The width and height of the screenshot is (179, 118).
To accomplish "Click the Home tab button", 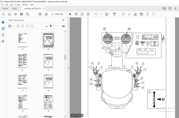I will coord(5,9).
